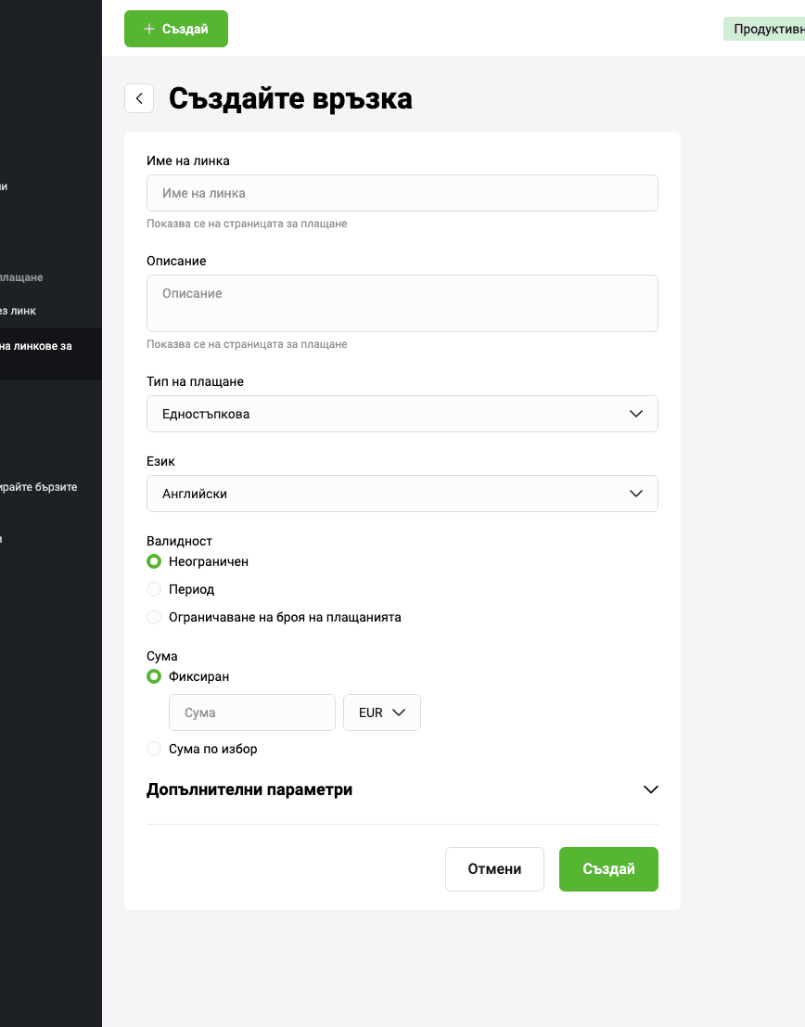Click the Име на линка input field
Image resolution: width=805 pixels, height=1027 pixels.
pyautogui.click(x=402, y=193)
